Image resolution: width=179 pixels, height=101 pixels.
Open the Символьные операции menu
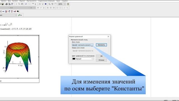[46, 1]
